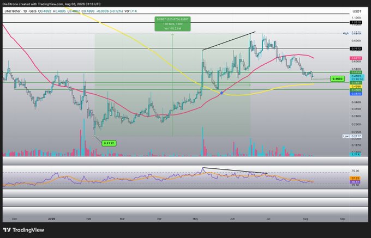
Task: Click the 0.2500 price axis value
Action: (x=356, y=124)
